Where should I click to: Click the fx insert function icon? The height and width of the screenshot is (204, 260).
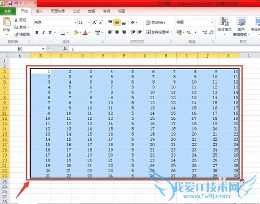[x=65, y=49]
